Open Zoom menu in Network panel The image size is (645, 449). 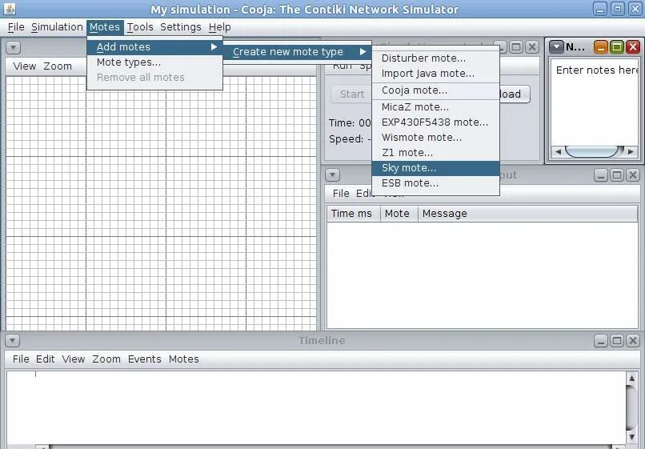tap(58, 66)
